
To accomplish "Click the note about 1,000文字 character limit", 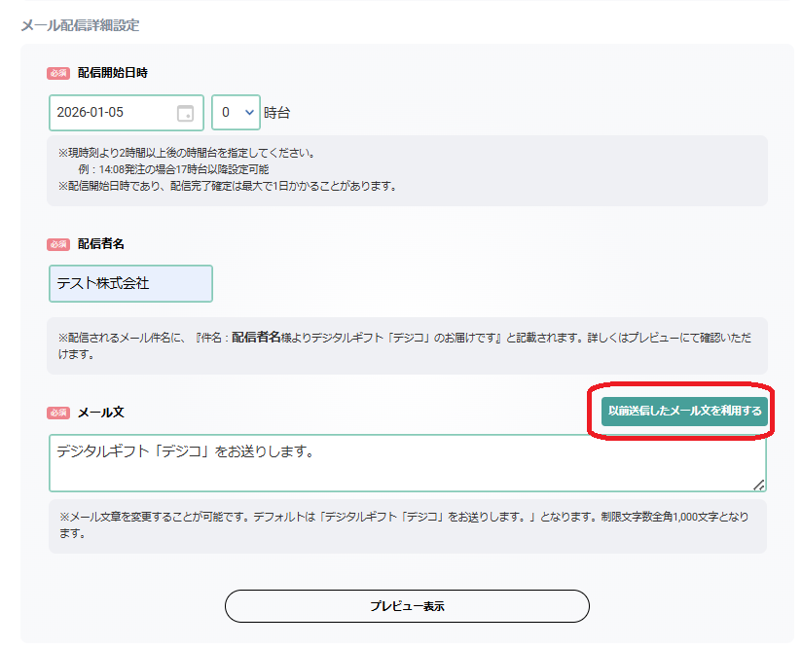I will pos(405,525).
